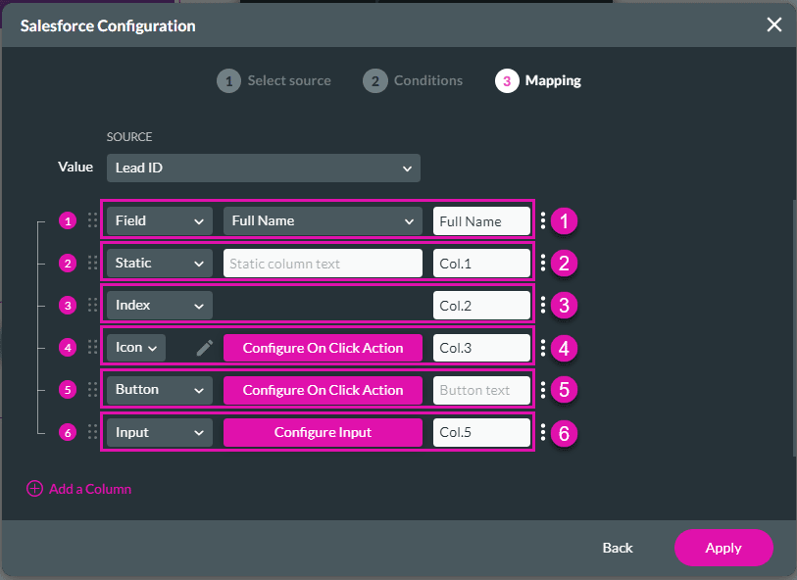The height and width of the screenshot is (580, 797).
Task: Click the drag handle on the Input row
Action: 92,432
